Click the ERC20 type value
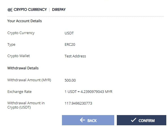The height and width of the screenshot is (127, 168). (70, 44)
